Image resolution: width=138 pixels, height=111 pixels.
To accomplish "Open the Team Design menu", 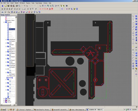I will point(39,3).
